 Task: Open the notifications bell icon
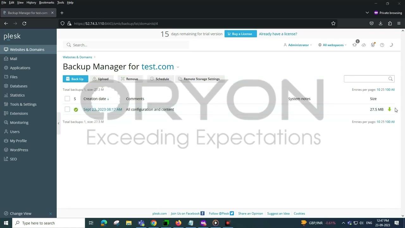coord(355,45)
